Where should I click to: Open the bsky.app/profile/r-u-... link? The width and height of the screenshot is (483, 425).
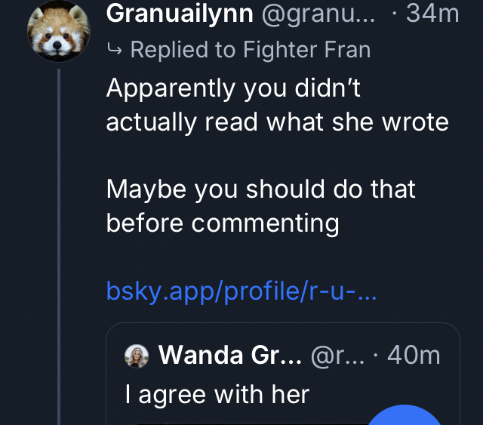coord(241,290)
